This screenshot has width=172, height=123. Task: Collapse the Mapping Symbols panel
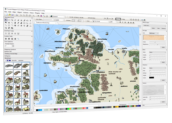tap(32, 50)
